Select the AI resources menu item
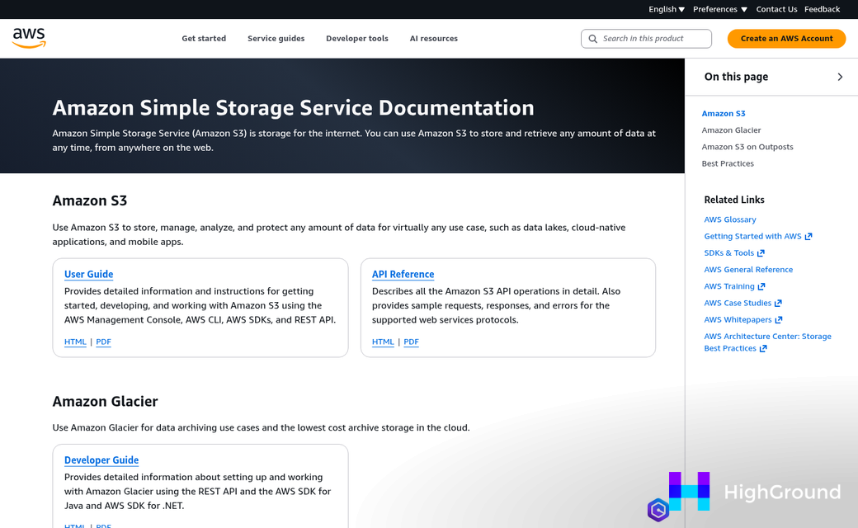 pyautogui.click(x=433, y=38)
